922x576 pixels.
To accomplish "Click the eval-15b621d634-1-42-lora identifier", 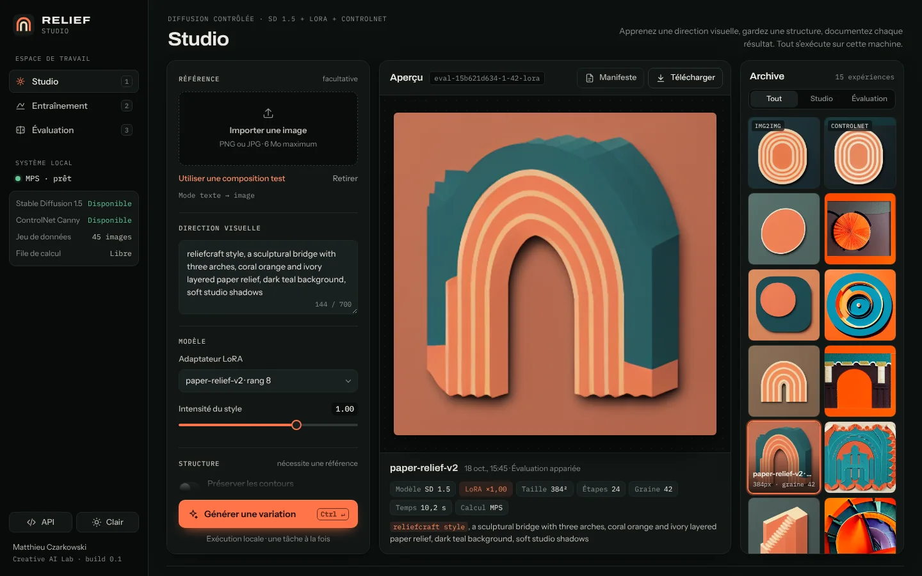I will [487, 79].
